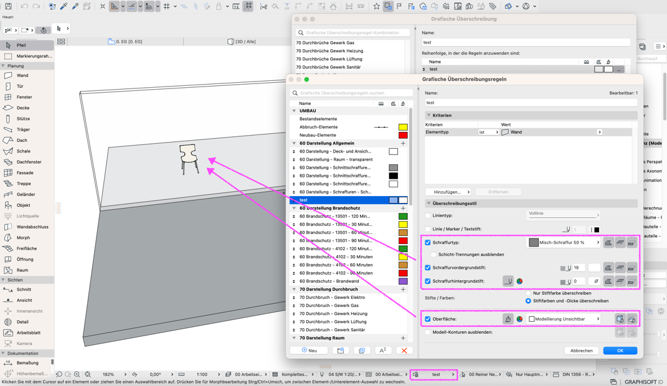Pick the Stütze column tool

click(x=27, y=119)
